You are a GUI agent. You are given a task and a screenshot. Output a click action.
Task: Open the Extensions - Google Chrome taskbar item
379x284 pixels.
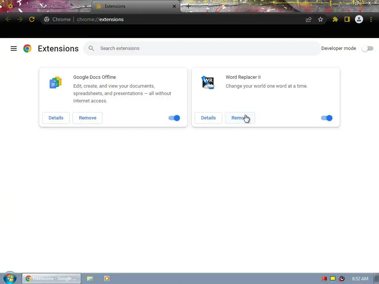click(x=51, y=278)
